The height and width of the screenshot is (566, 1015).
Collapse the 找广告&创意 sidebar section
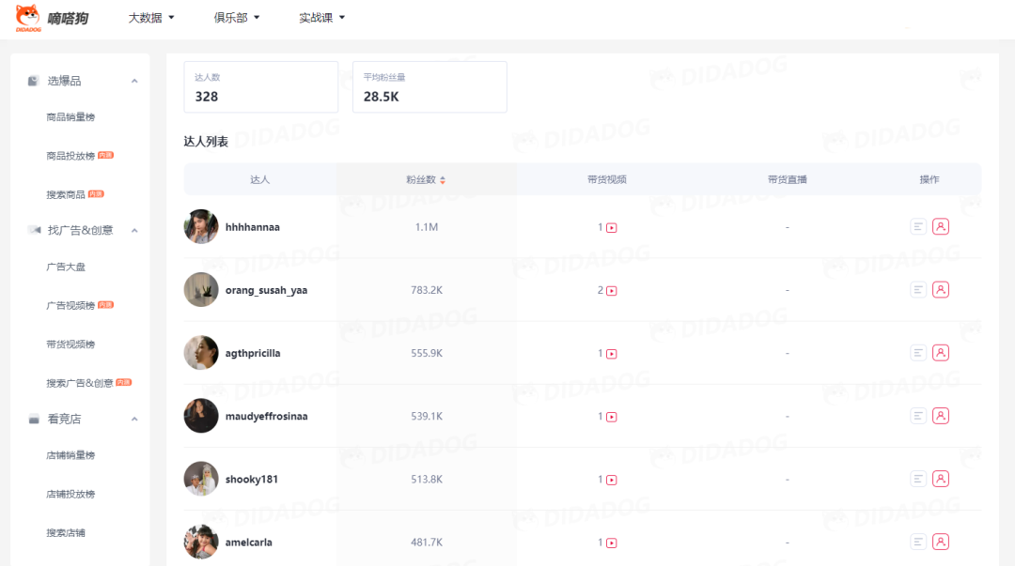134,231
